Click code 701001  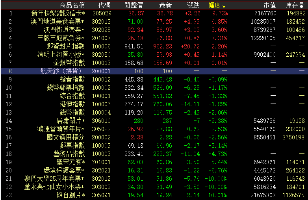[101, 162]
